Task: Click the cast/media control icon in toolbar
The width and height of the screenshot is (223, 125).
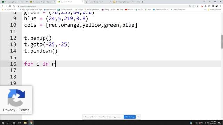Action: tap(209, 6)
